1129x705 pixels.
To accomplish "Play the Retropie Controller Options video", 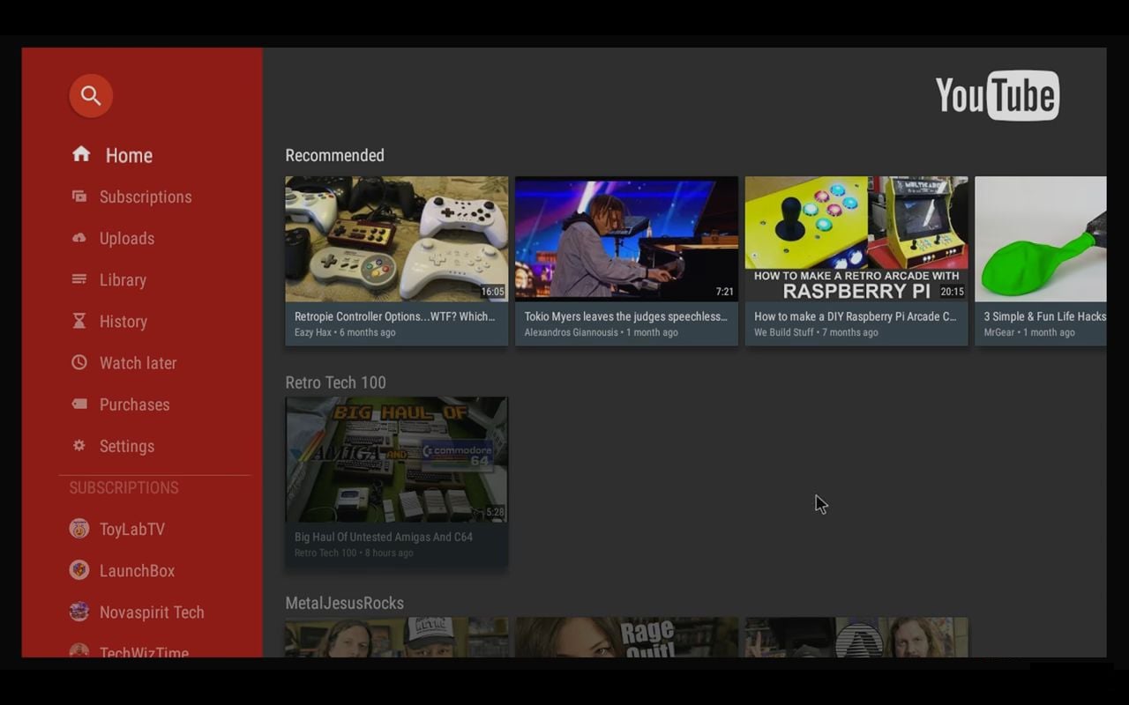I will pos(396,239).
